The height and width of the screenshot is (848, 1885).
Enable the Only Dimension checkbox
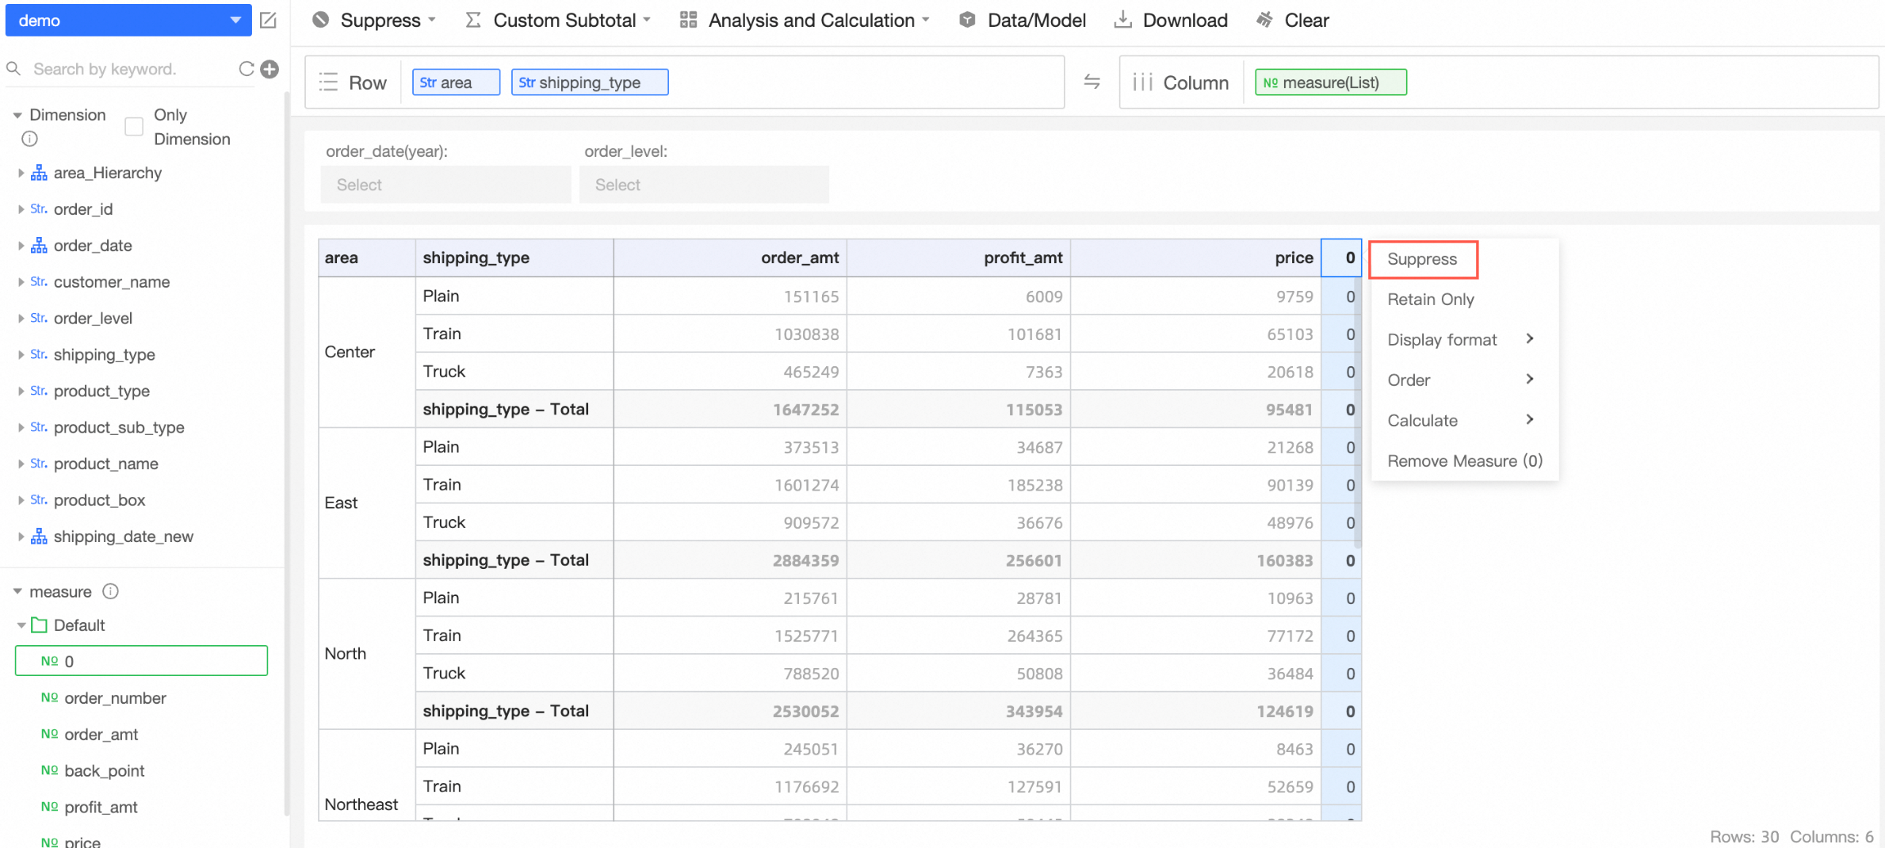(x=134, y=127)
